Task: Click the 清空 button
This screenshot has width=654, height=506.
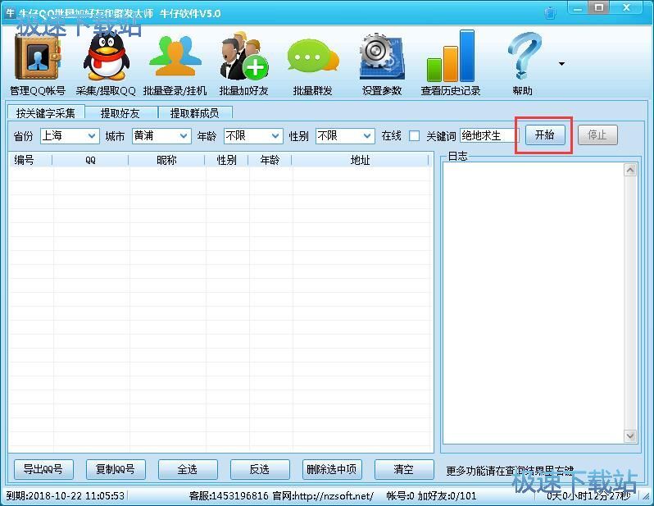Action: coord(404,469)
